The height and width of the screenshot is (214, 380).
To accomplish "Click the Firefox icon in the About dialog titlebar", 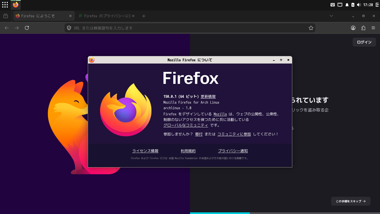I will point(92,60).
